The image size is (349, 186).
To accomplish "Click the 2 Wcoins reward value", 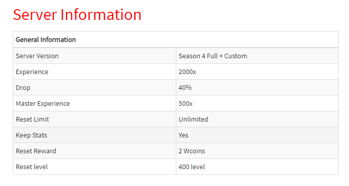I will pos(192,151).
